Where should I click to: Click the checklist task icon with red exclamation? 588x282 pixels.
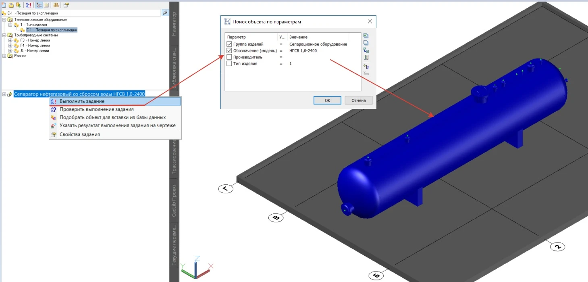[x=29, y=5]
